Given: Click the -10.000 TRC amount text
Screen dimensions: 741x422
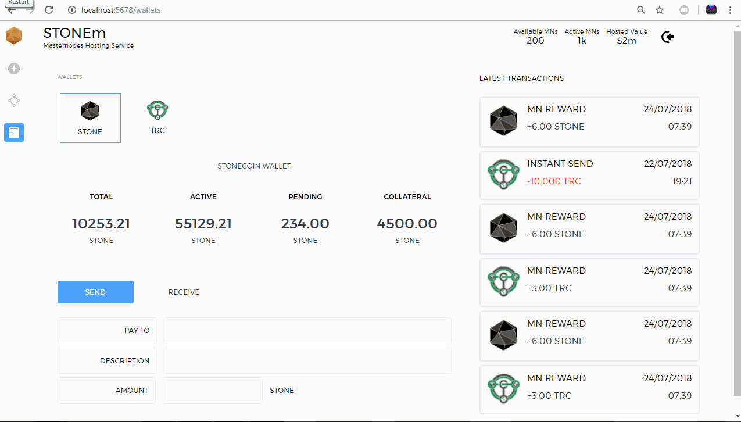Looking at the screenshot, I should 554,181.
